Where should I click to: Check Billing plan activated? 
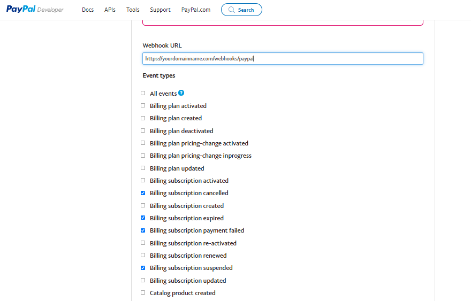click(x=143, y=106)
